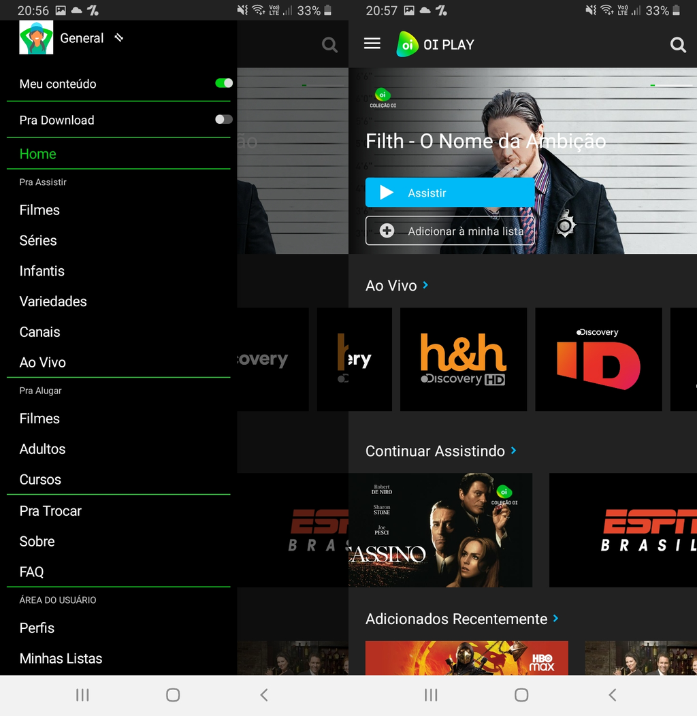Tap the ÁREA DO USUÁRIO label

(x=58, y=600)
